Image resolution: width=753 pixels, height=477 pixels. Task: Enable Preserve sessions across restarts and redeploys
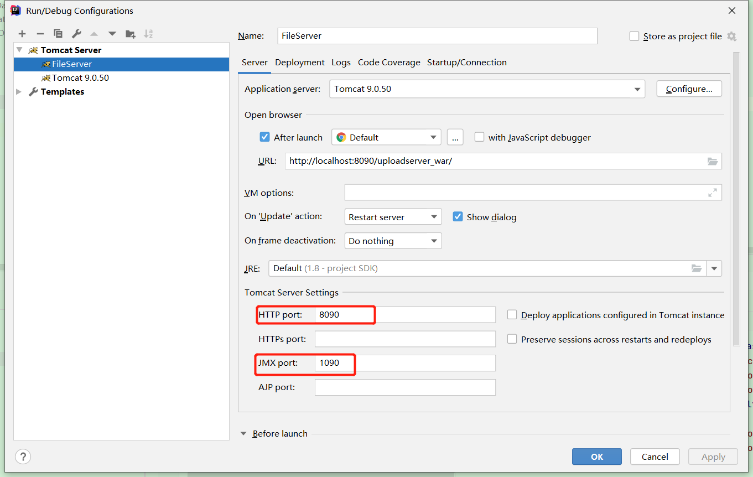512,339
